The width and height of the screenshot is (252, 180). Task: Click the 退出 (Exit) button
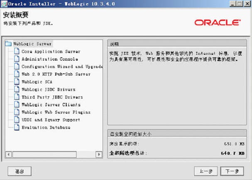[x=20, y=171]
